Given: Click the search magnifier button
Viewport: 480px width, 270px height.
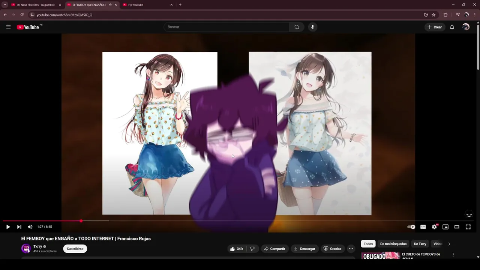Looking at the screenshot, I should [297, 27].
